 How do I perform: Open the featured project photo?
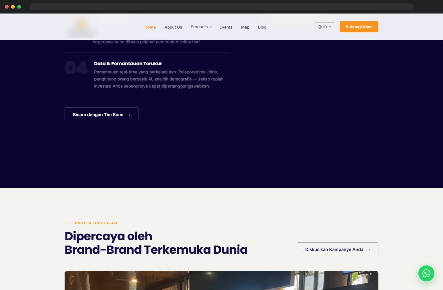point(221,280)
